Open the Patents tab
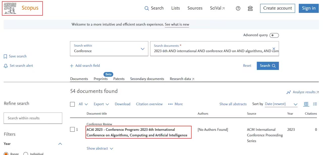Screen dimensions: 323x155 click(x=119, y=79)
